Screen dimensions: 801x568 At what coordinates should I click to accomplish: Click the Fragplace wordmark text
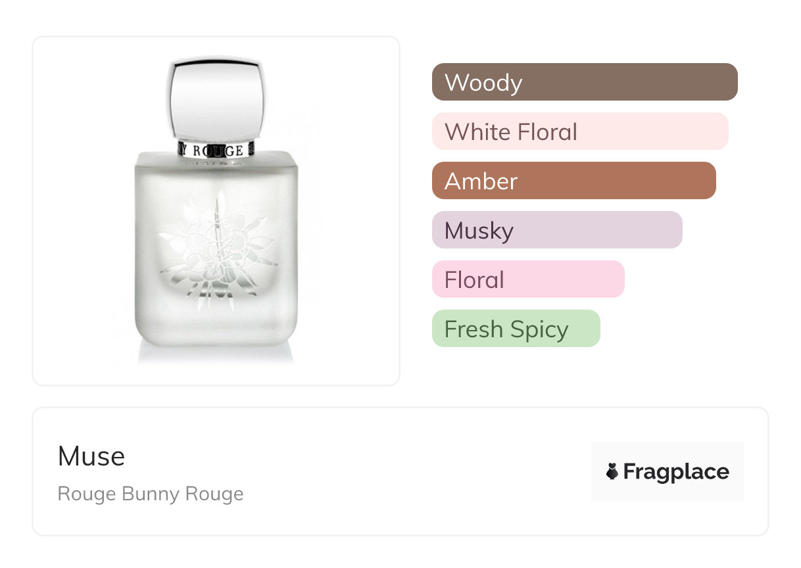[676, 472]
